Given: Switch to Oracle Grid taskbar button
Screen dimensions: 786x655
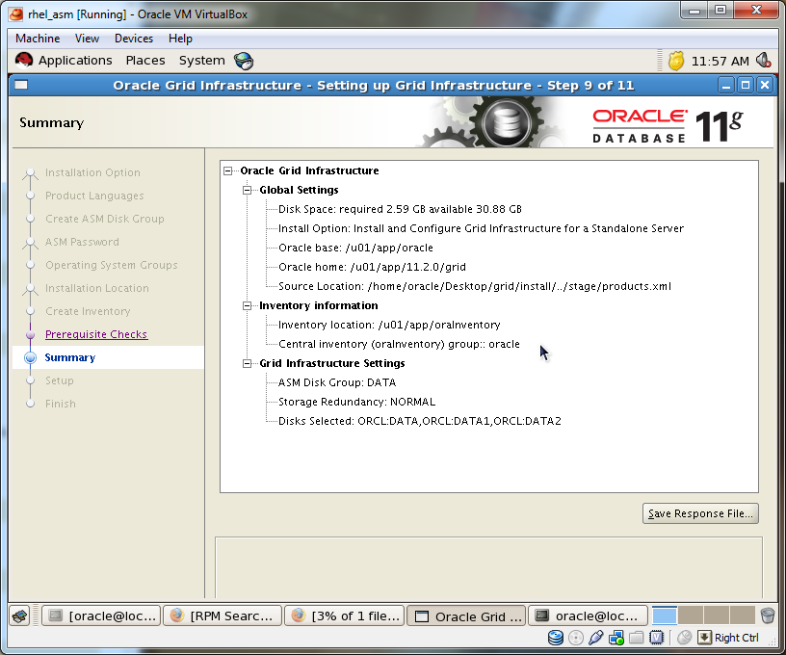Looking at the screenshot, I should pos(466,616).
